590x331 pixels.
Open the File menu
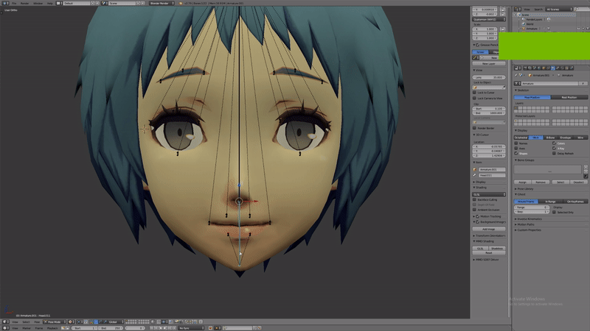pyautogui.click(x=14, y=3)
